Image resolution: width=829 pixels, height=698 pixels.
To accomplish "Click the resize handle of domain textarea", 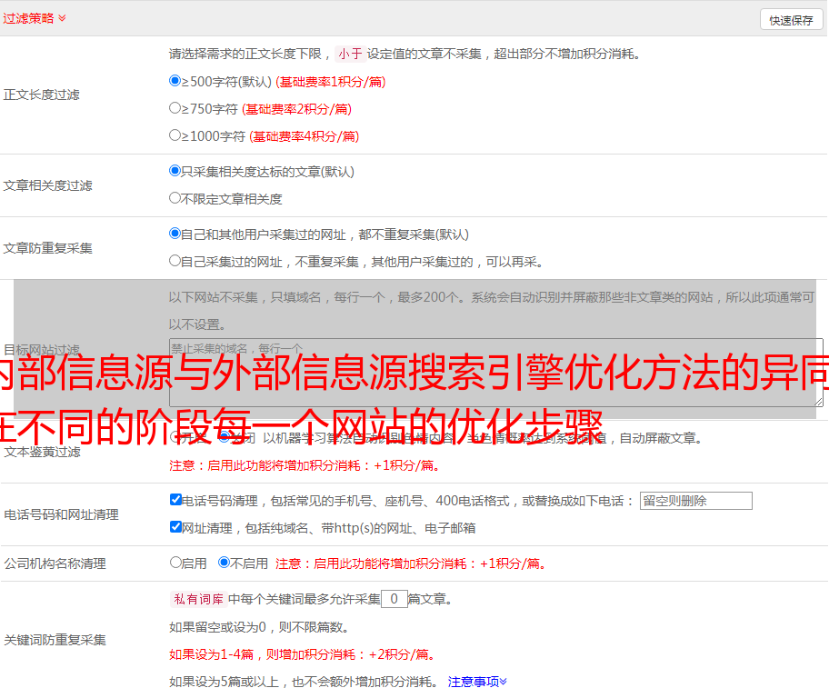I will 818,402.
